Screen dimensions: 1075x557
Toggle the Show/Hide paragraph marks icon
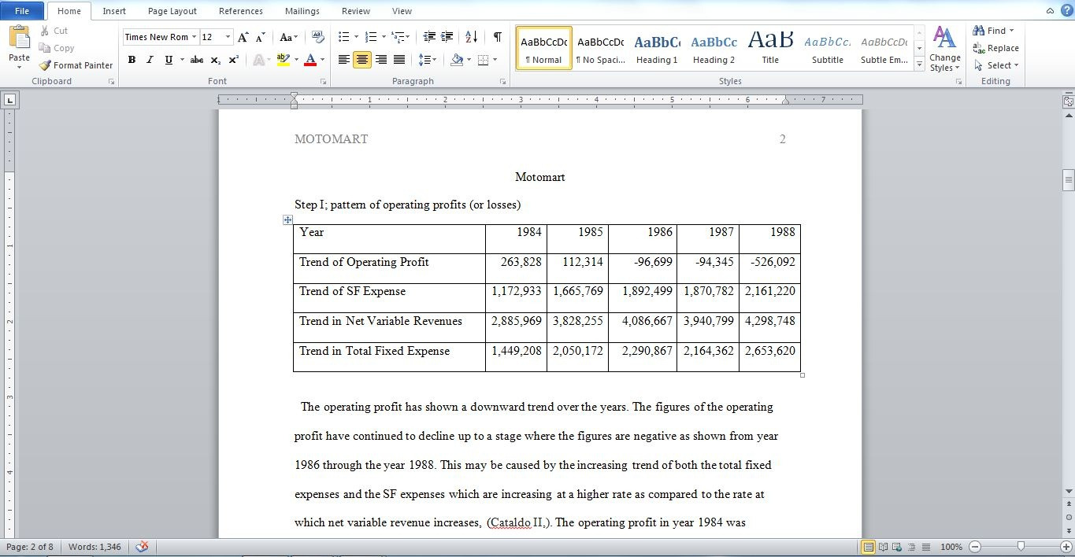coord(497,37)
